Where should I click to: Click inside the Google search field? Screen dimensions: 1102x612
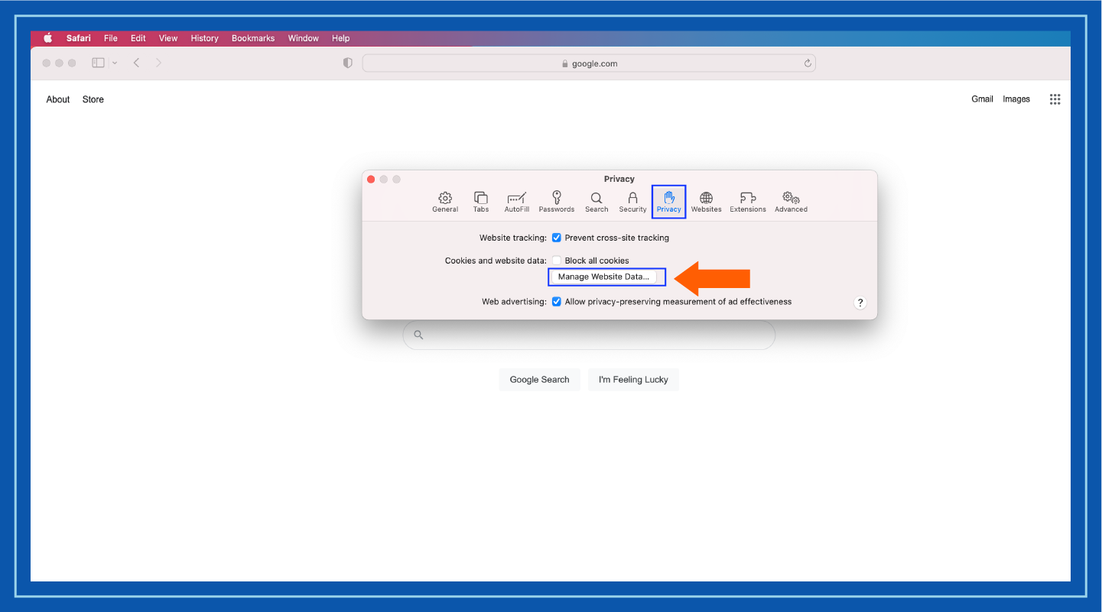(589, 335)
